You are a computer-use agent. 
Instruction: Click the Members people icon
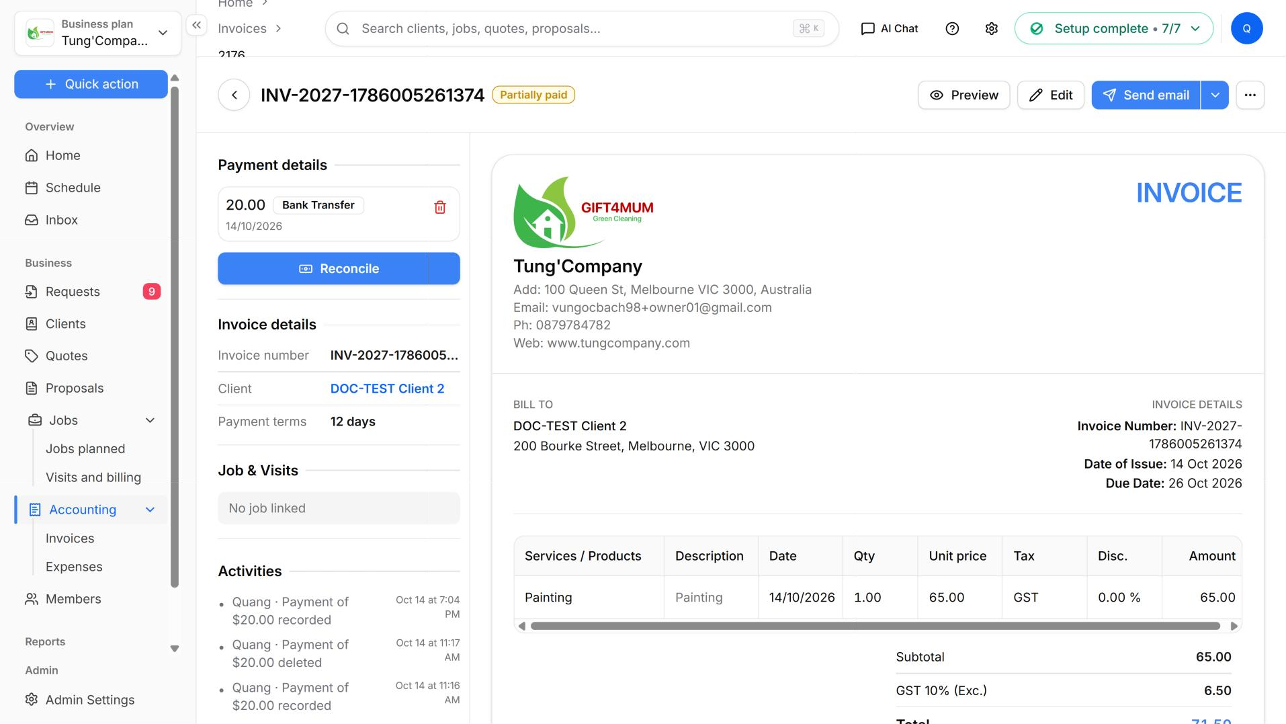(32, 599)
